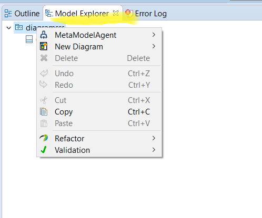Click the green Validation checkmark icon
Image resolution: width=262 pixels, height=218 pixels.
coord(44,150)
